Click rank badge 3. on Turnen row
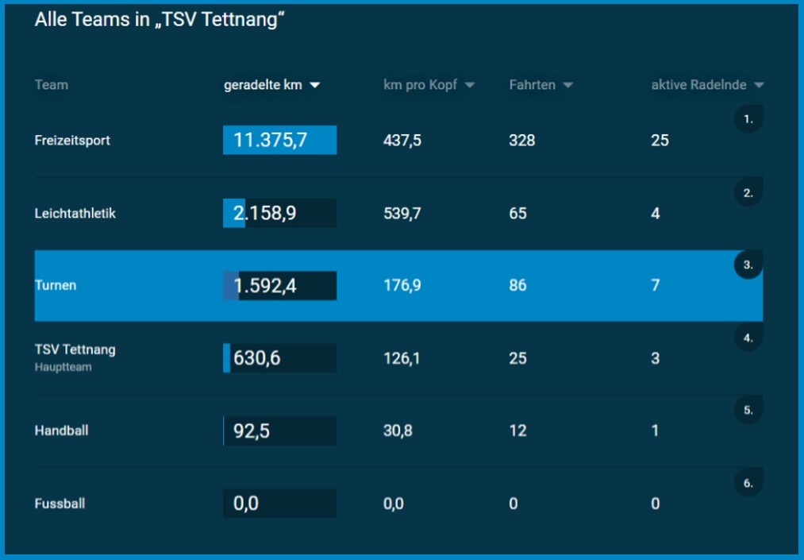This screenshot has height=560, width=804. (748, 265)
